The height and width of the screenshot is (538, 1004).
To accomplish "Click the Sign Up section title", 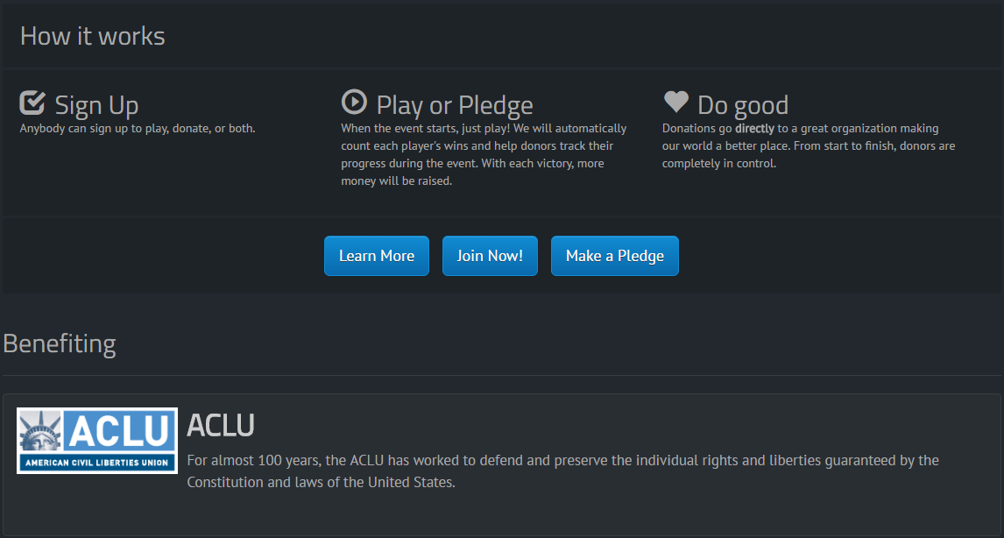I will (x=95, y=105).
